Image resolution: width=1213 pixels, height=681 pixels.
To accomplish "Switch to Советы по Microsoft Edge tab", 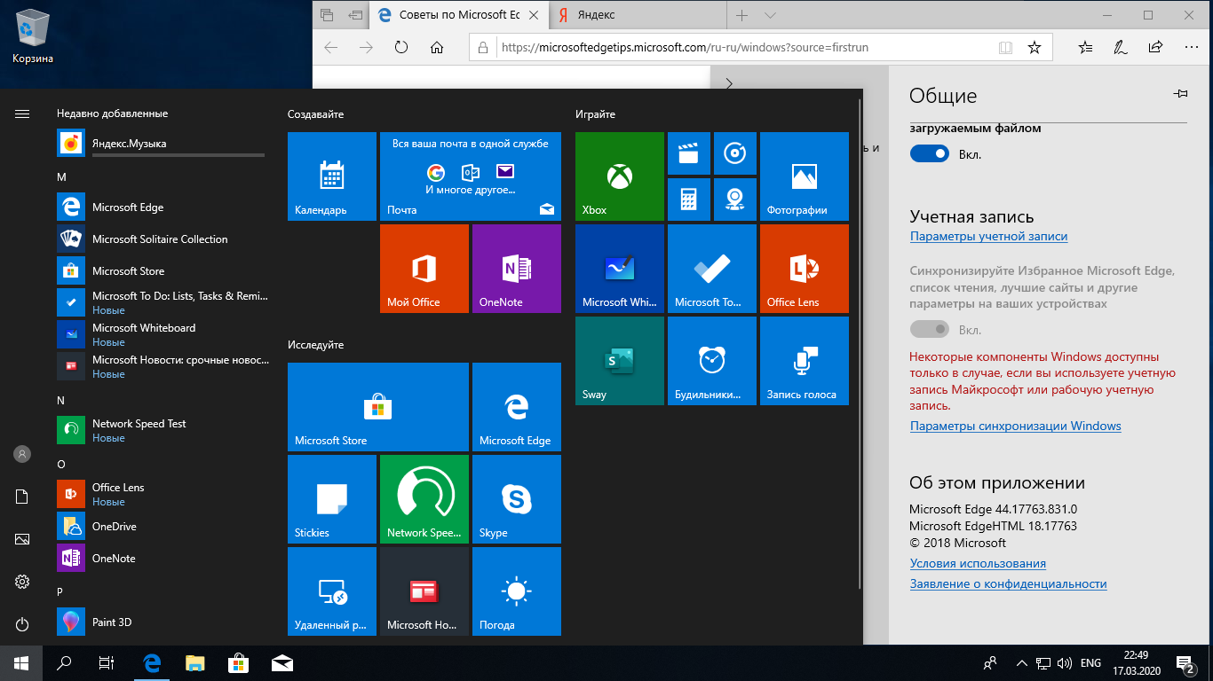I will point(458,15).
